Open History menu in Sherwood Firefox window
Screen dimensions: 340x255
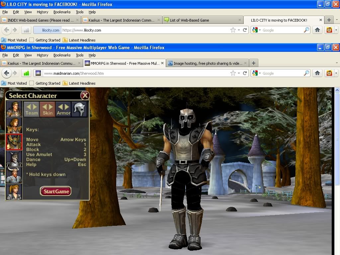(42, 55)
